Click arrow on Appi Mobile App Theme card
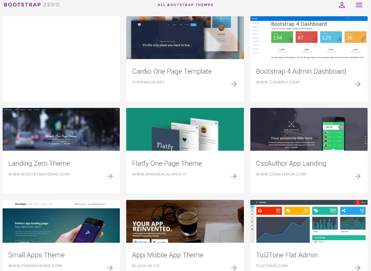The image size is (371, 271). [x=234, y=268]
